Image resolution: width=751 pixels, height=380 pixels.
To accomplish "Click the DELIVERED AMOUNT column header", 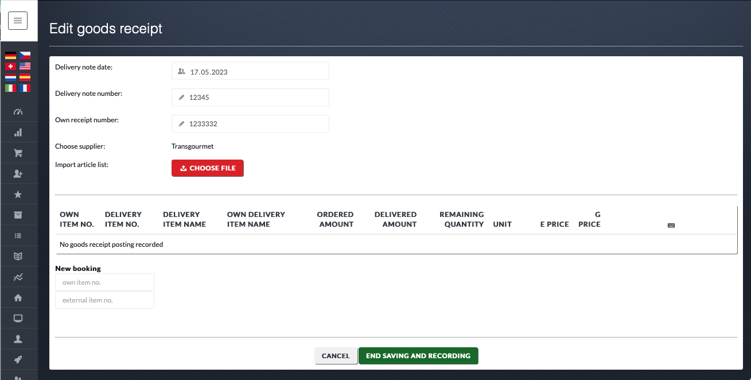I will 396,219.
